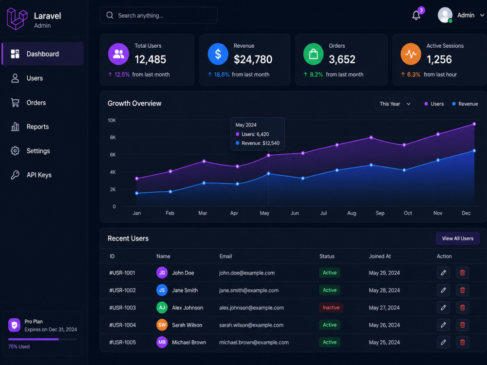Click the Pro Plan shield icon
This screenshot has height=365, width=487.
[14, 325]
